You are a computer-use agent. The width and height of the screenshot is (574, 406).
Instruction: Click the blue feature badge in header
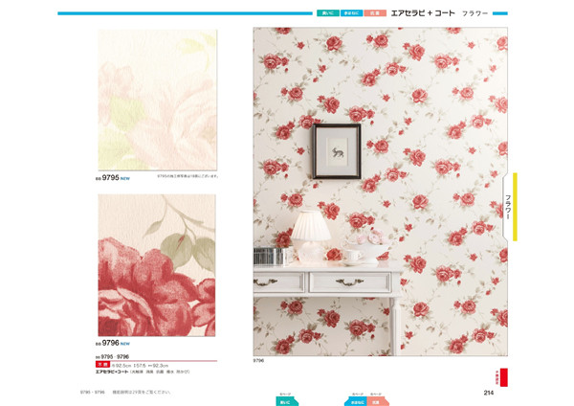point(351,13)
